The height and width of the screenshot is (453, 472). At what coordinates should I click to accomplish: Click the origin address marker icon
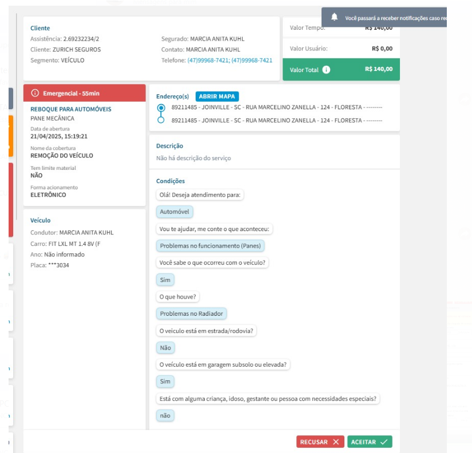[161, 108]
